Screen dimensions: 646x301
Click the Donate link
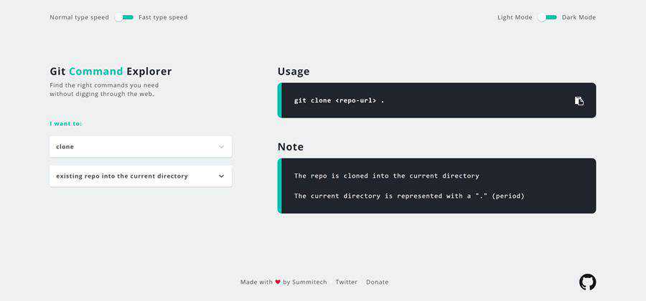[377, 282]
